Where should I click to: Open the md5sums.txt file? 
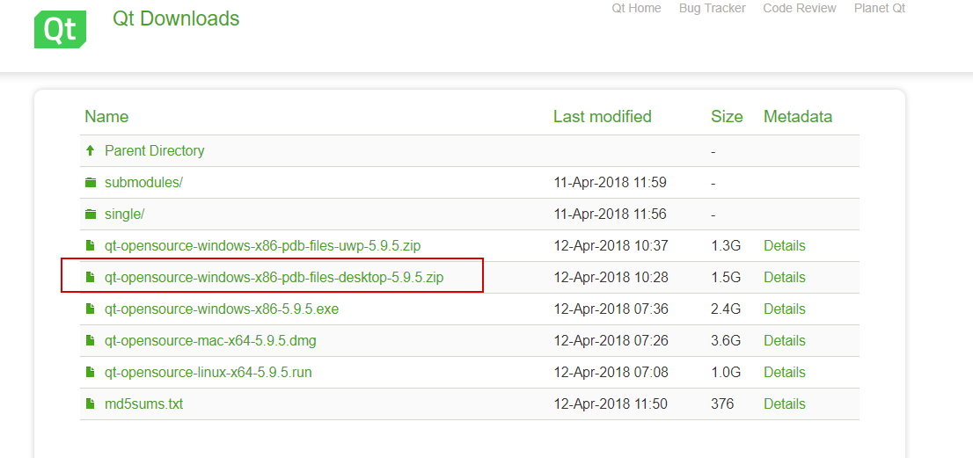144,404
